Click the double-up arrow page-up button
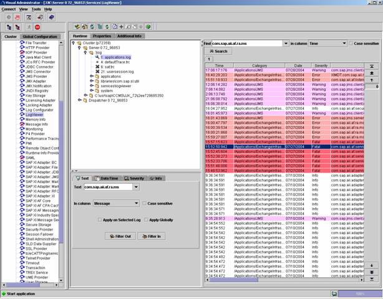The image size is (383, 299). click(x=371, y=73)
